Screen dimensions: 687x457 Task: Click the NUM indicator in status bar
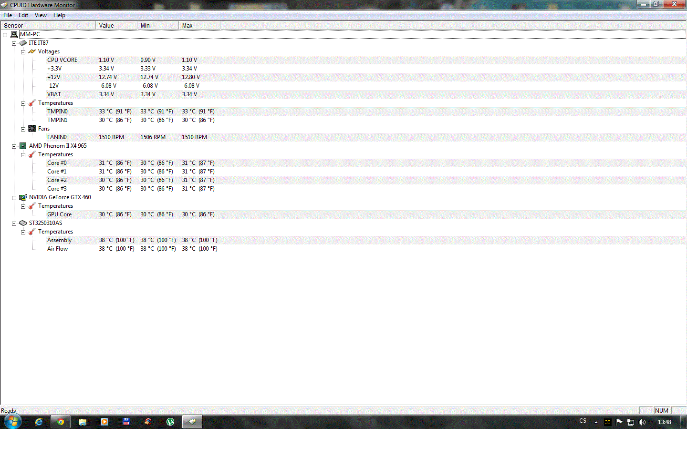[662, 410]
